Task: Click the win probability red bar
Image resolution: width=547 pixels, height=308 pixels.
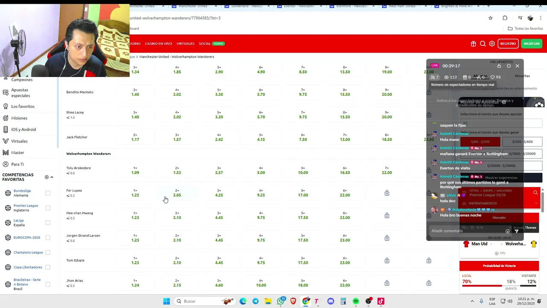Action: [x=482, y=286]
